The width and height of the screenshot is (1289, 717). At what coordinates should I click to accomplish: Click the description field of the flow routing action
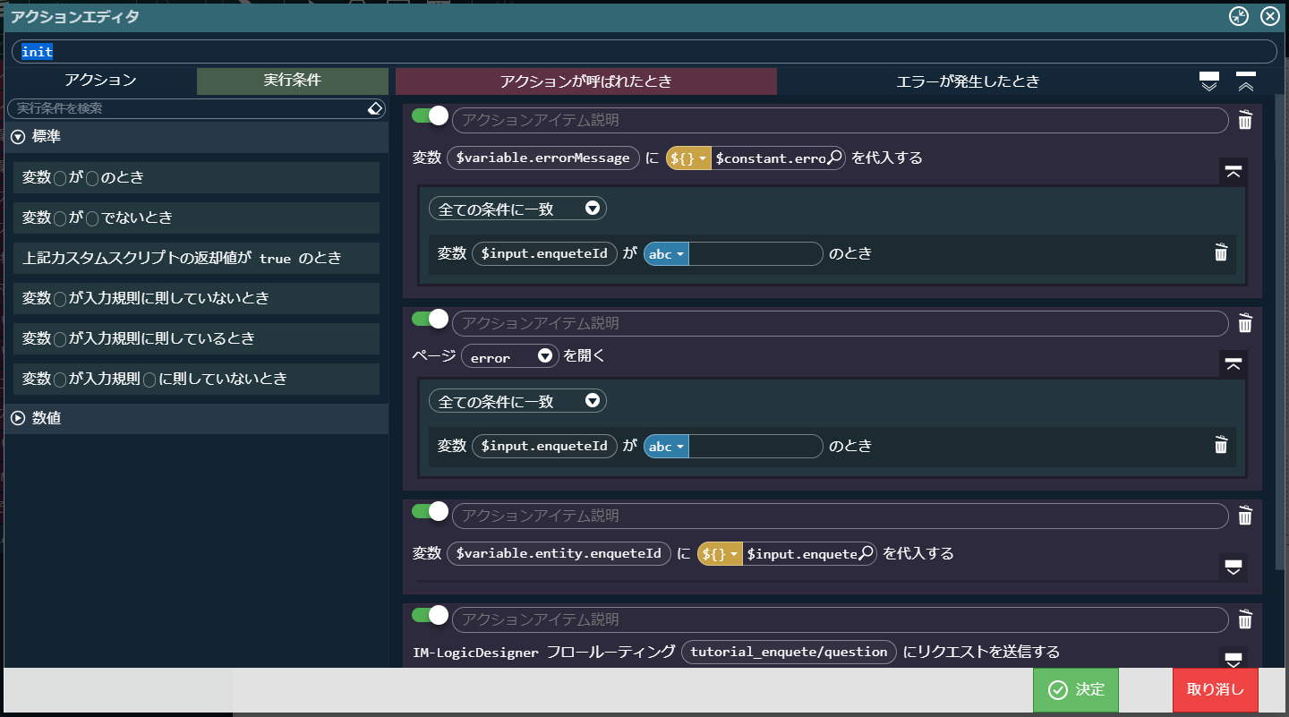coord(840,619)
